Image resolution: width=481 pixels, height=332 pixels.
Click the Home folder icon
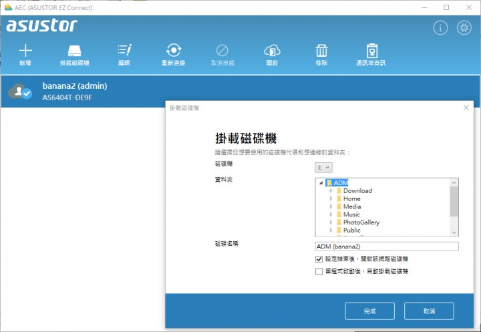[339, 199]
